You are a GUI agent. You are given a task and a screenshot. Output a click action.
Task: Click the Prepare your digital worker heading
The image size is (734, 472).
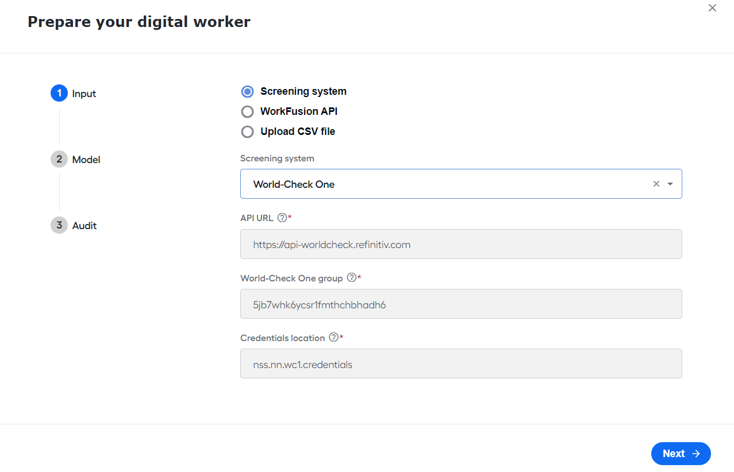(139, 22)
